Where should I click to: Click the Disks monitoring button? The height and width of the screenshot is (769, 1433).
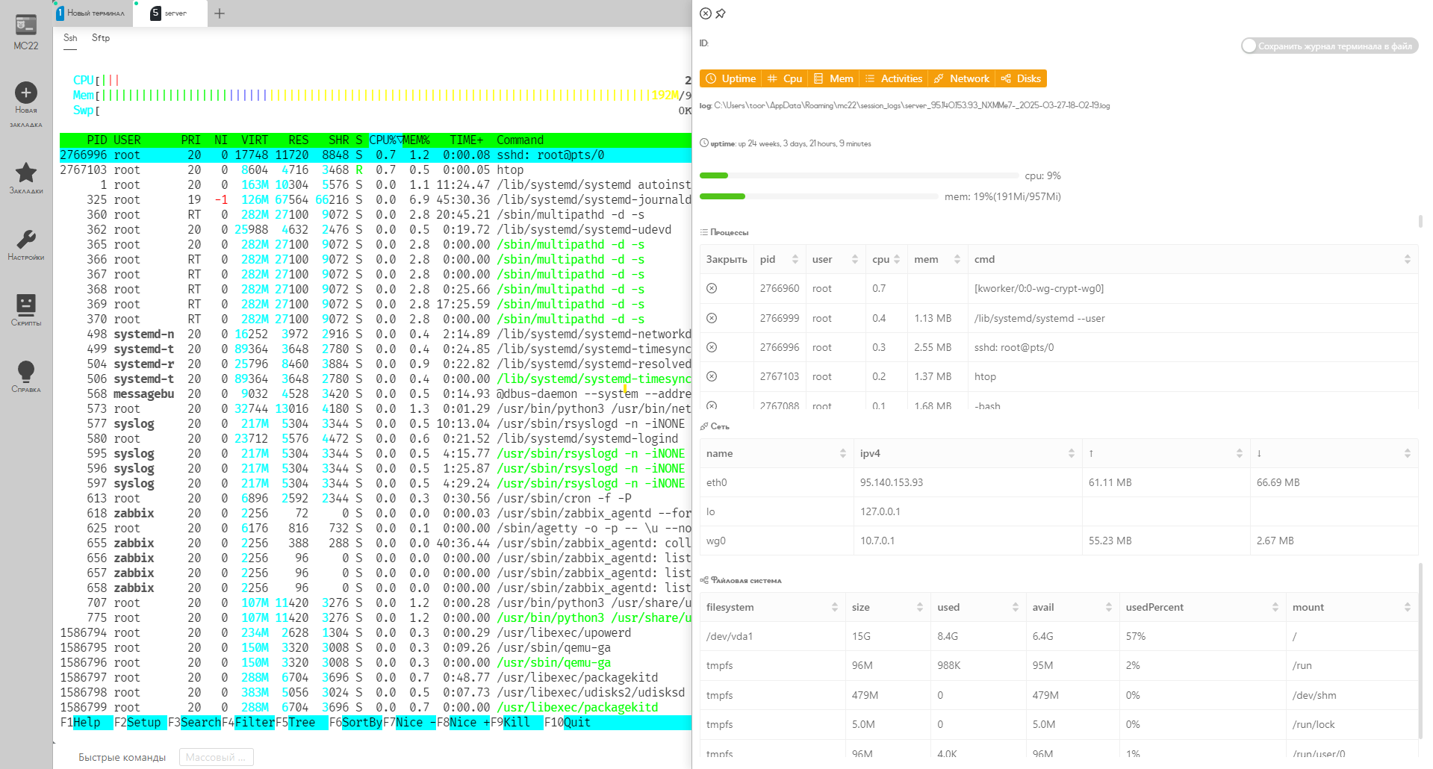click(1021, 78)
